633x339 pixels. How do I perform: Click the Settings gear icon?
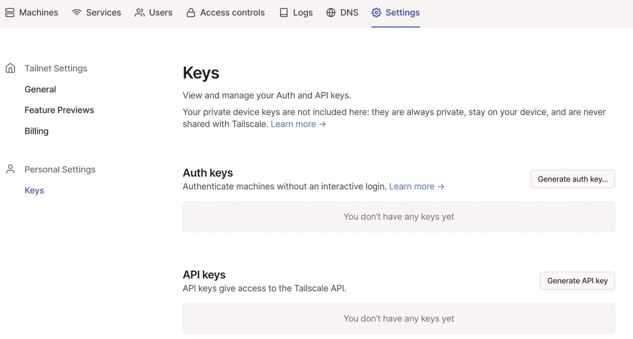coord(376,12)
